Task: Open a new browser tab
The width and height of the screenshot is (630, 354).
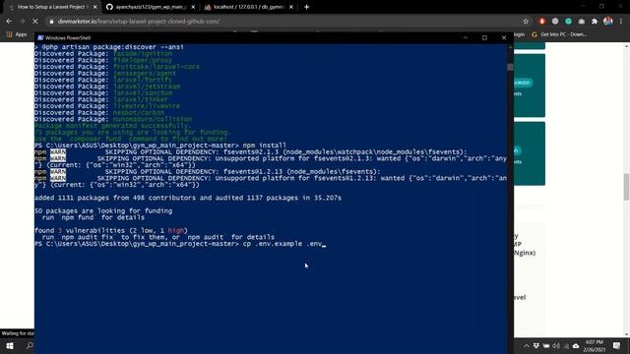Action: click(x=306, y=7)
